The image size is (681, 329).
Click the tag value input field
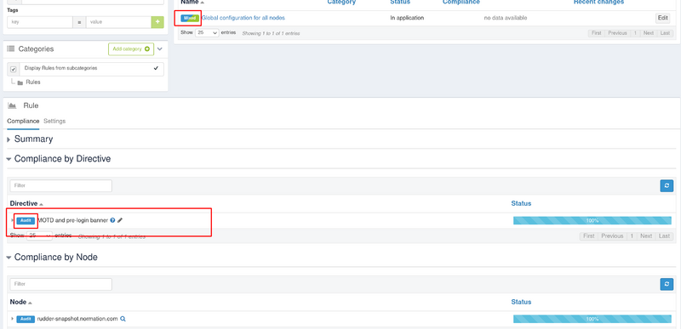click(118, 22)
